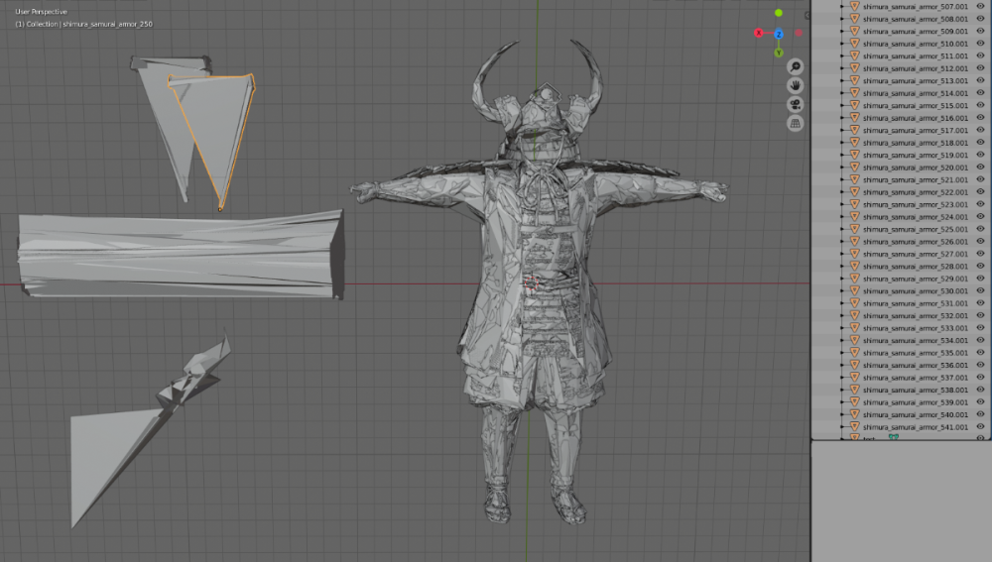This screenshot has width=992, height=562.
Task: Hide shimura_samurai_armor_510.001 using its eye icon
Action: tap(980, 44)
